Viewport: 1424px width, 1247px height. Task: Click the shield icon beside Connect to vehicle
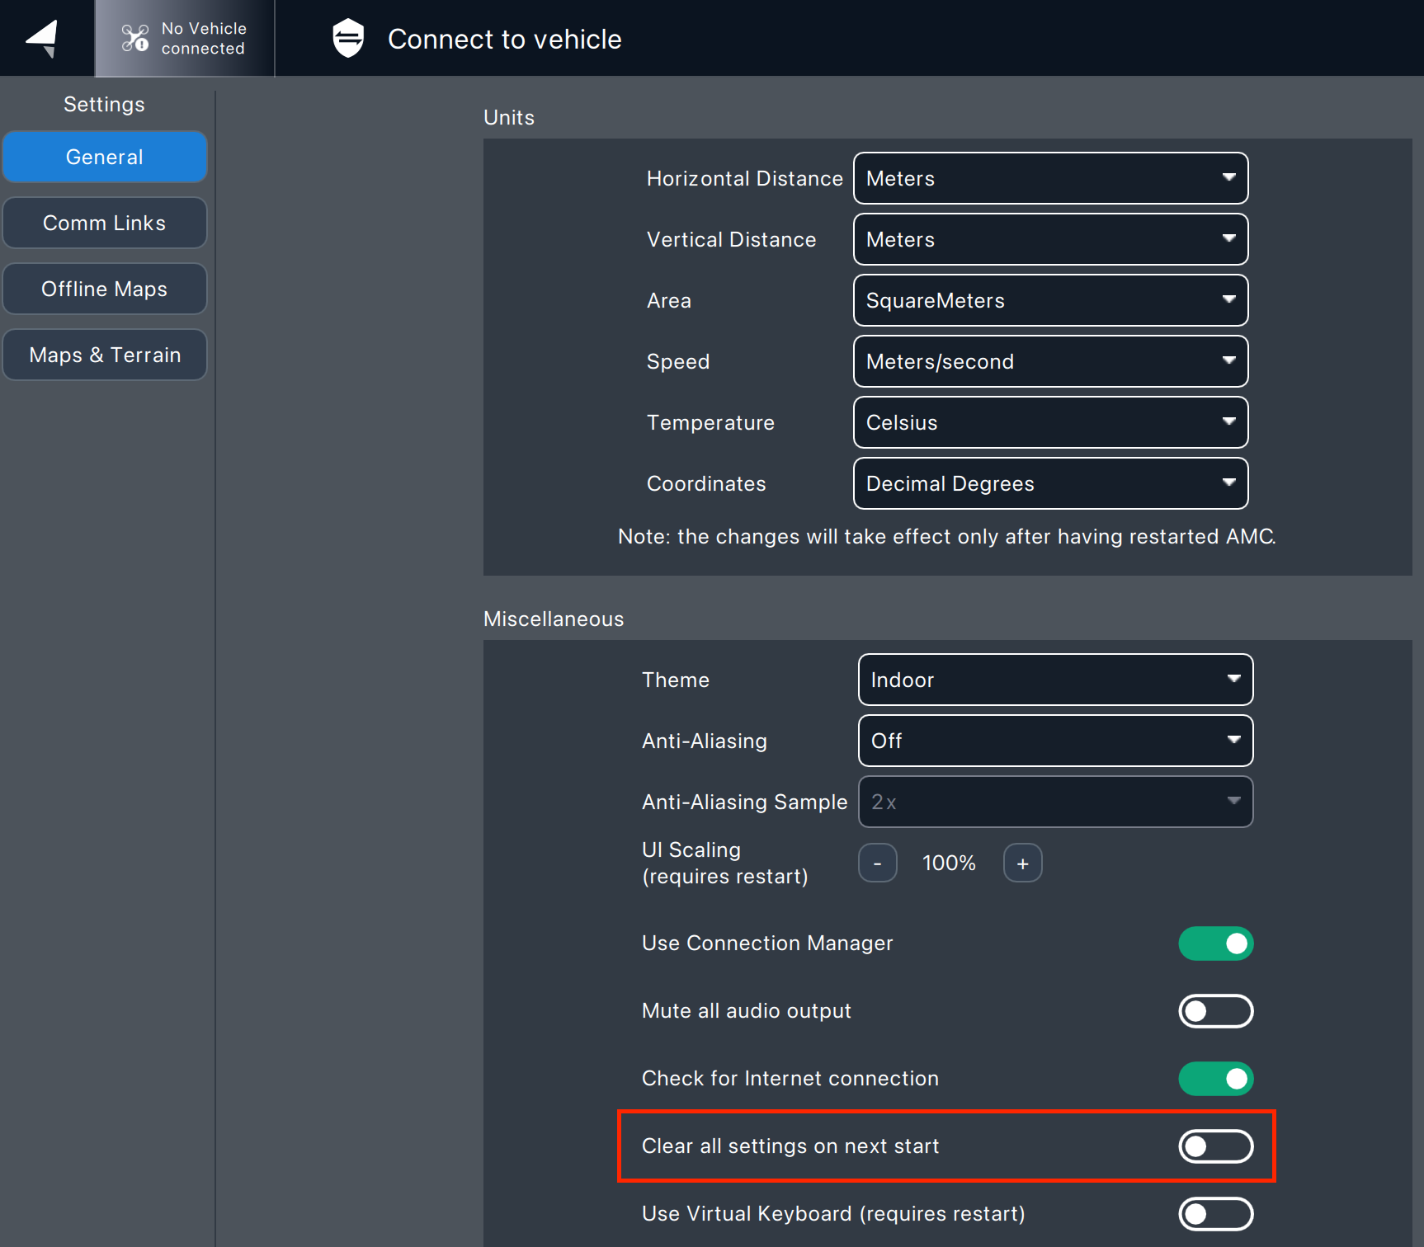[x=348, y=38]
